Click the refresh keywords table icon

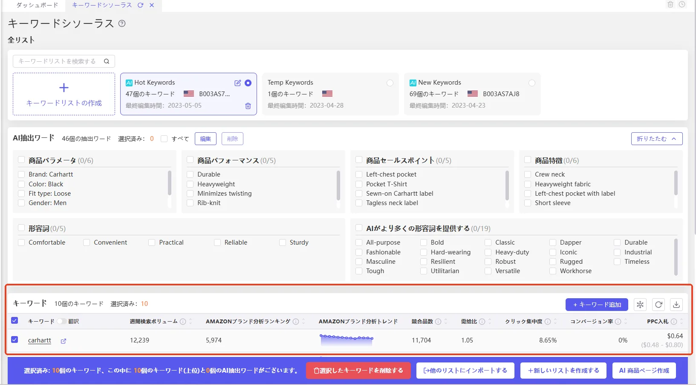pos(658,305)
